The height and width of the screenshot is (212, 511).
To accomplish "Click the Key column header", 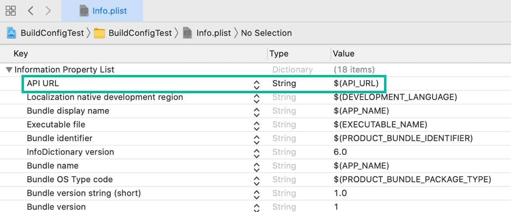I will [x=21, y=53].
